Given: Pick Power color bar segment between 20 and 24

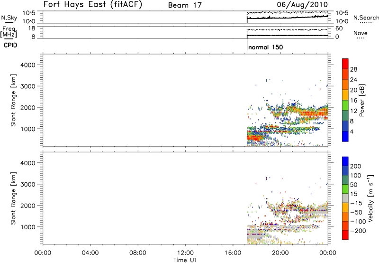Looking at the screenshot, I should 345,85.
